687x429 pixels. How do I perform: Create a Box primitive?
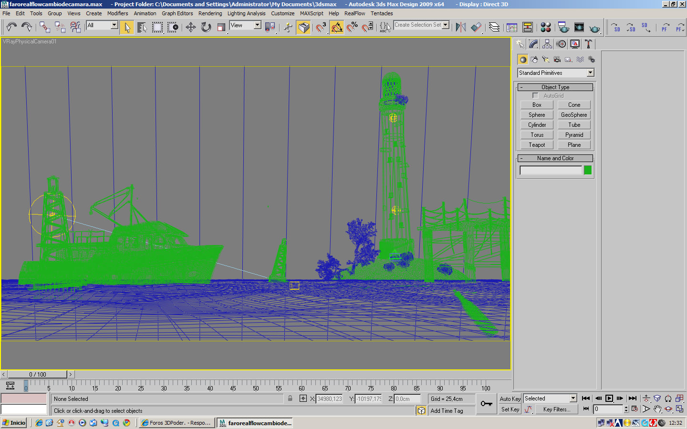click(537, 105)
